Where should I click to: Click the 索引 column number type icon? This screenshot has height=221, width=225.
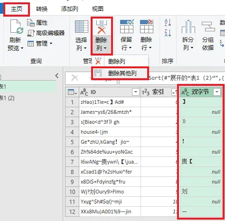pos(145,92)
